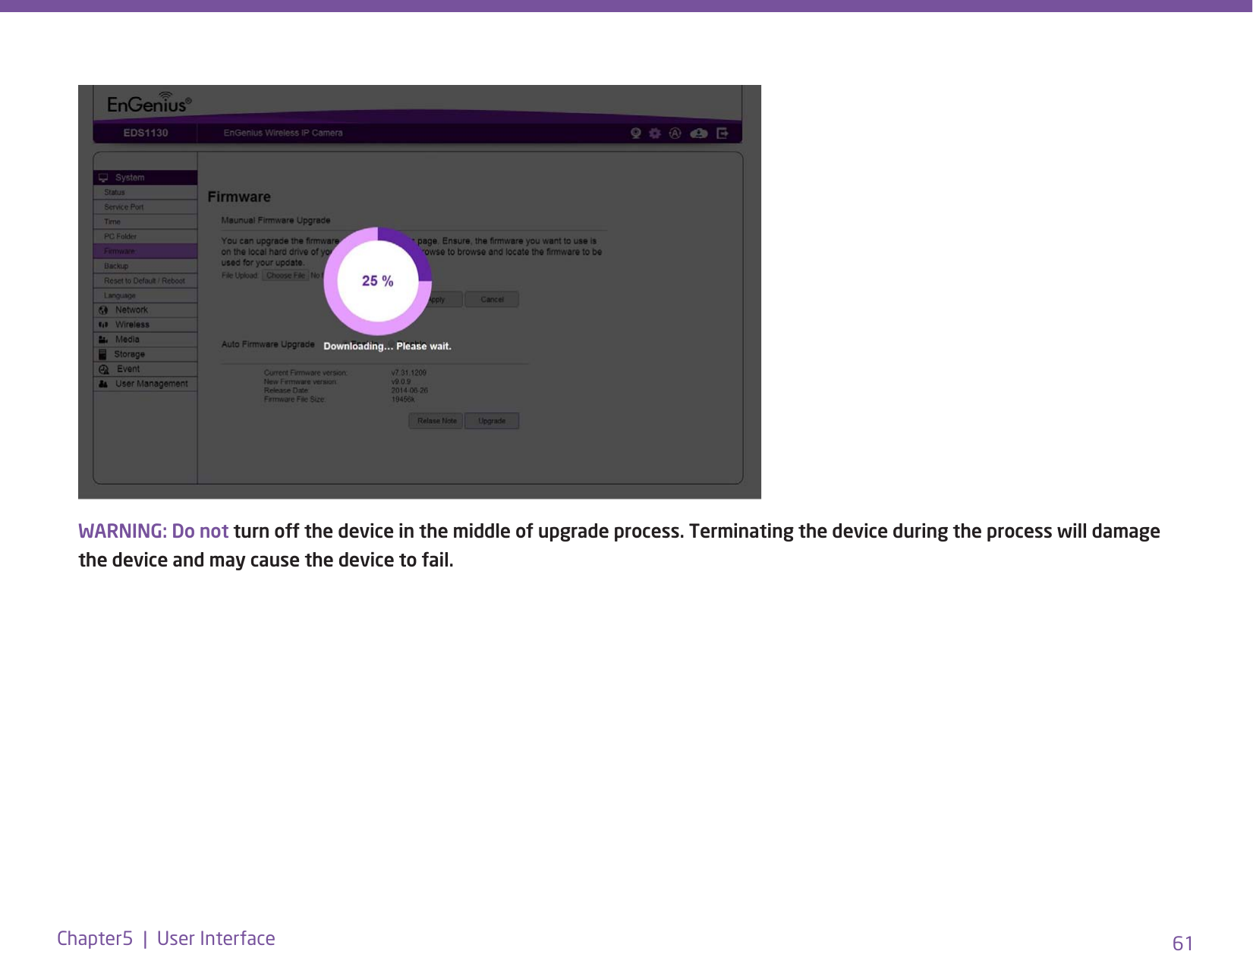The width and height of the screenshot is (1253, 967).
Task: Click the Relase Note button
Action: coord(436,421)
